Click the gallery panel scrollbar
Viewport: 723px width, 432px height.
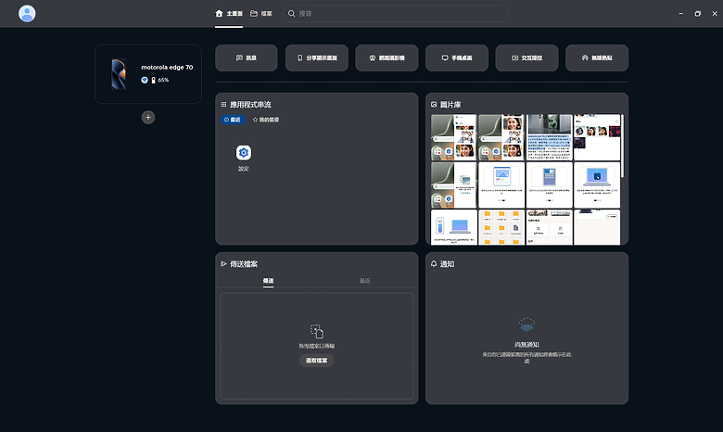[x=623, y=146]
